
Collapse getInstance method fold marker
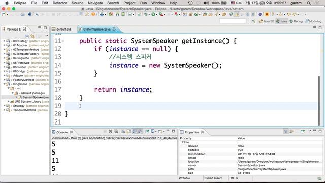click(x=63, y=41)
